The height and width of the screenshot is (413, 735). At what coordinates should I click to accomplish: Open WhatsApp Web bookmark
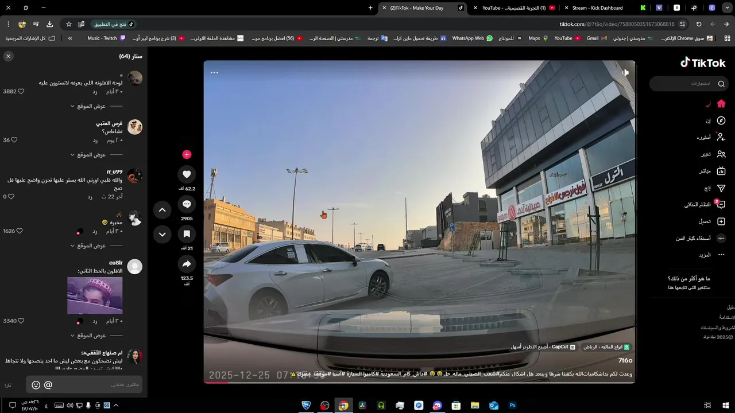click(x=472, y=38)
